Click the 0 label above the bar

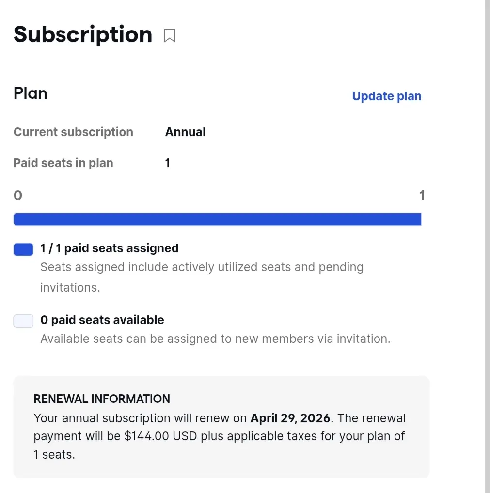18,195
